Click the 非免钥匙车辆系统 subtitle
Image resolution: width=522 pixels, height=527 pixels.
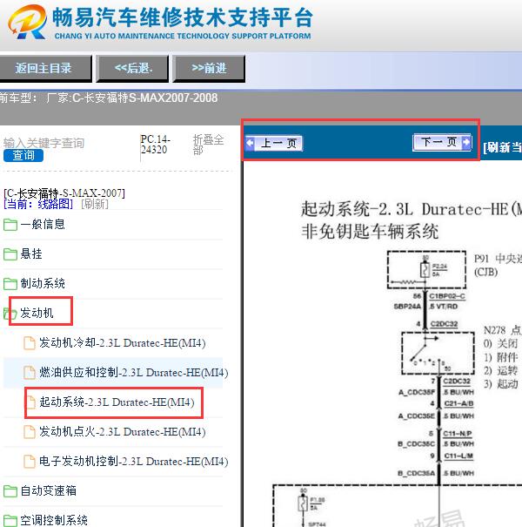[370, 232]
